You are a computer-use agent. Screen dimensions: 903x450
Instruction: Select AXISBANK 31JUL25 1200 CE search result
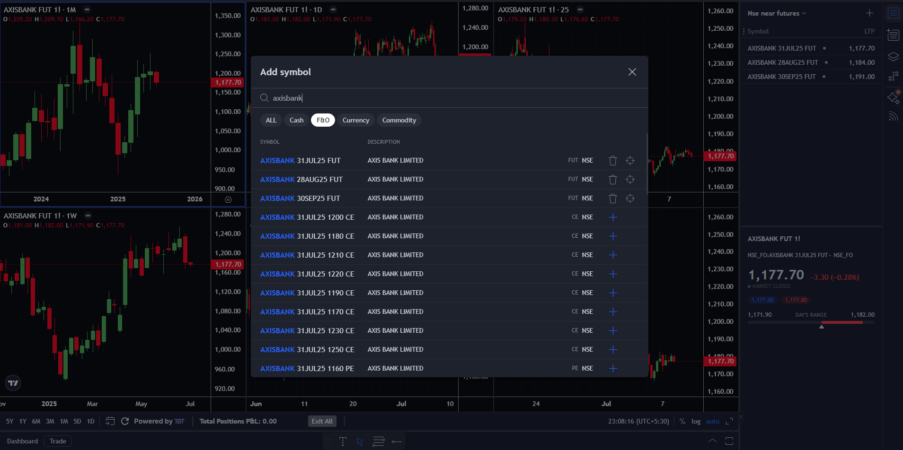(x=448, y=217)
